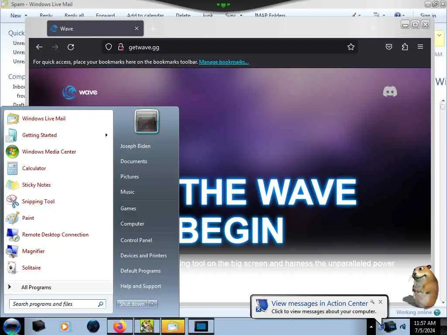Close the Action Center notification balloon
Viewport: 447px width, 335px height.
click(380, 302)
